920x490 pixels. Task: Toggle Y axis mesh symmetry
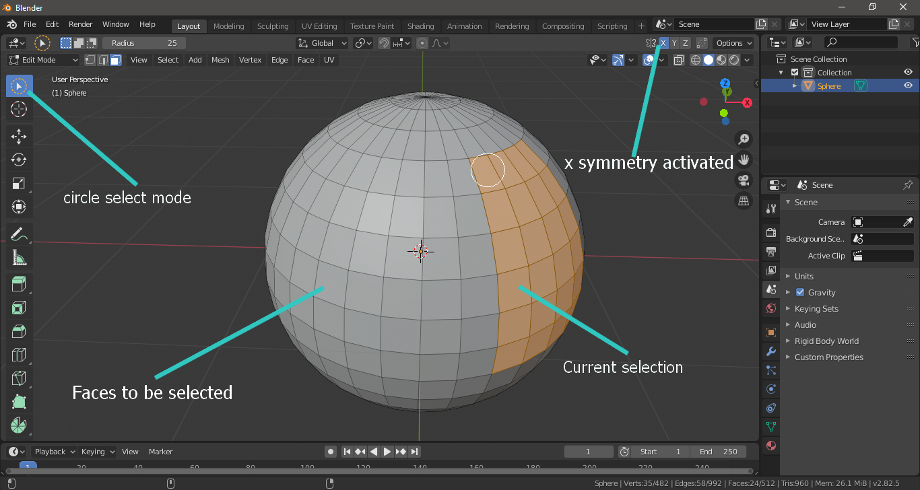coord(674,43)
